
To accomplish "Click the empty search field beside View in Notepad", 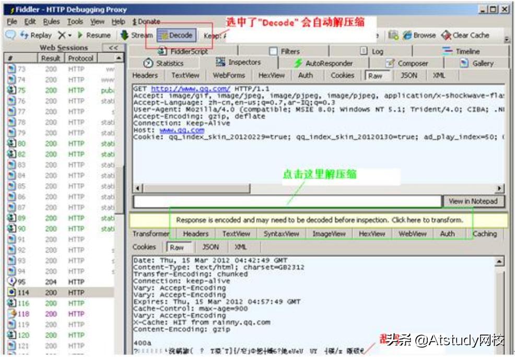I will (287, 201).
